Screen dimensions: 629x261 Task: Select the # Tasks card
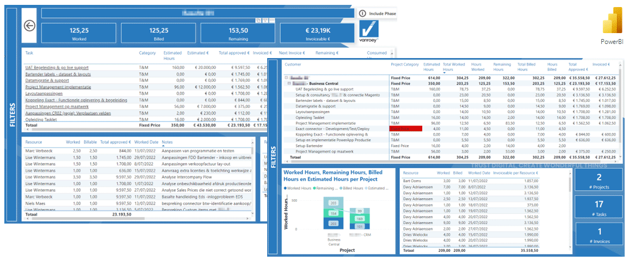pos(599,207)
